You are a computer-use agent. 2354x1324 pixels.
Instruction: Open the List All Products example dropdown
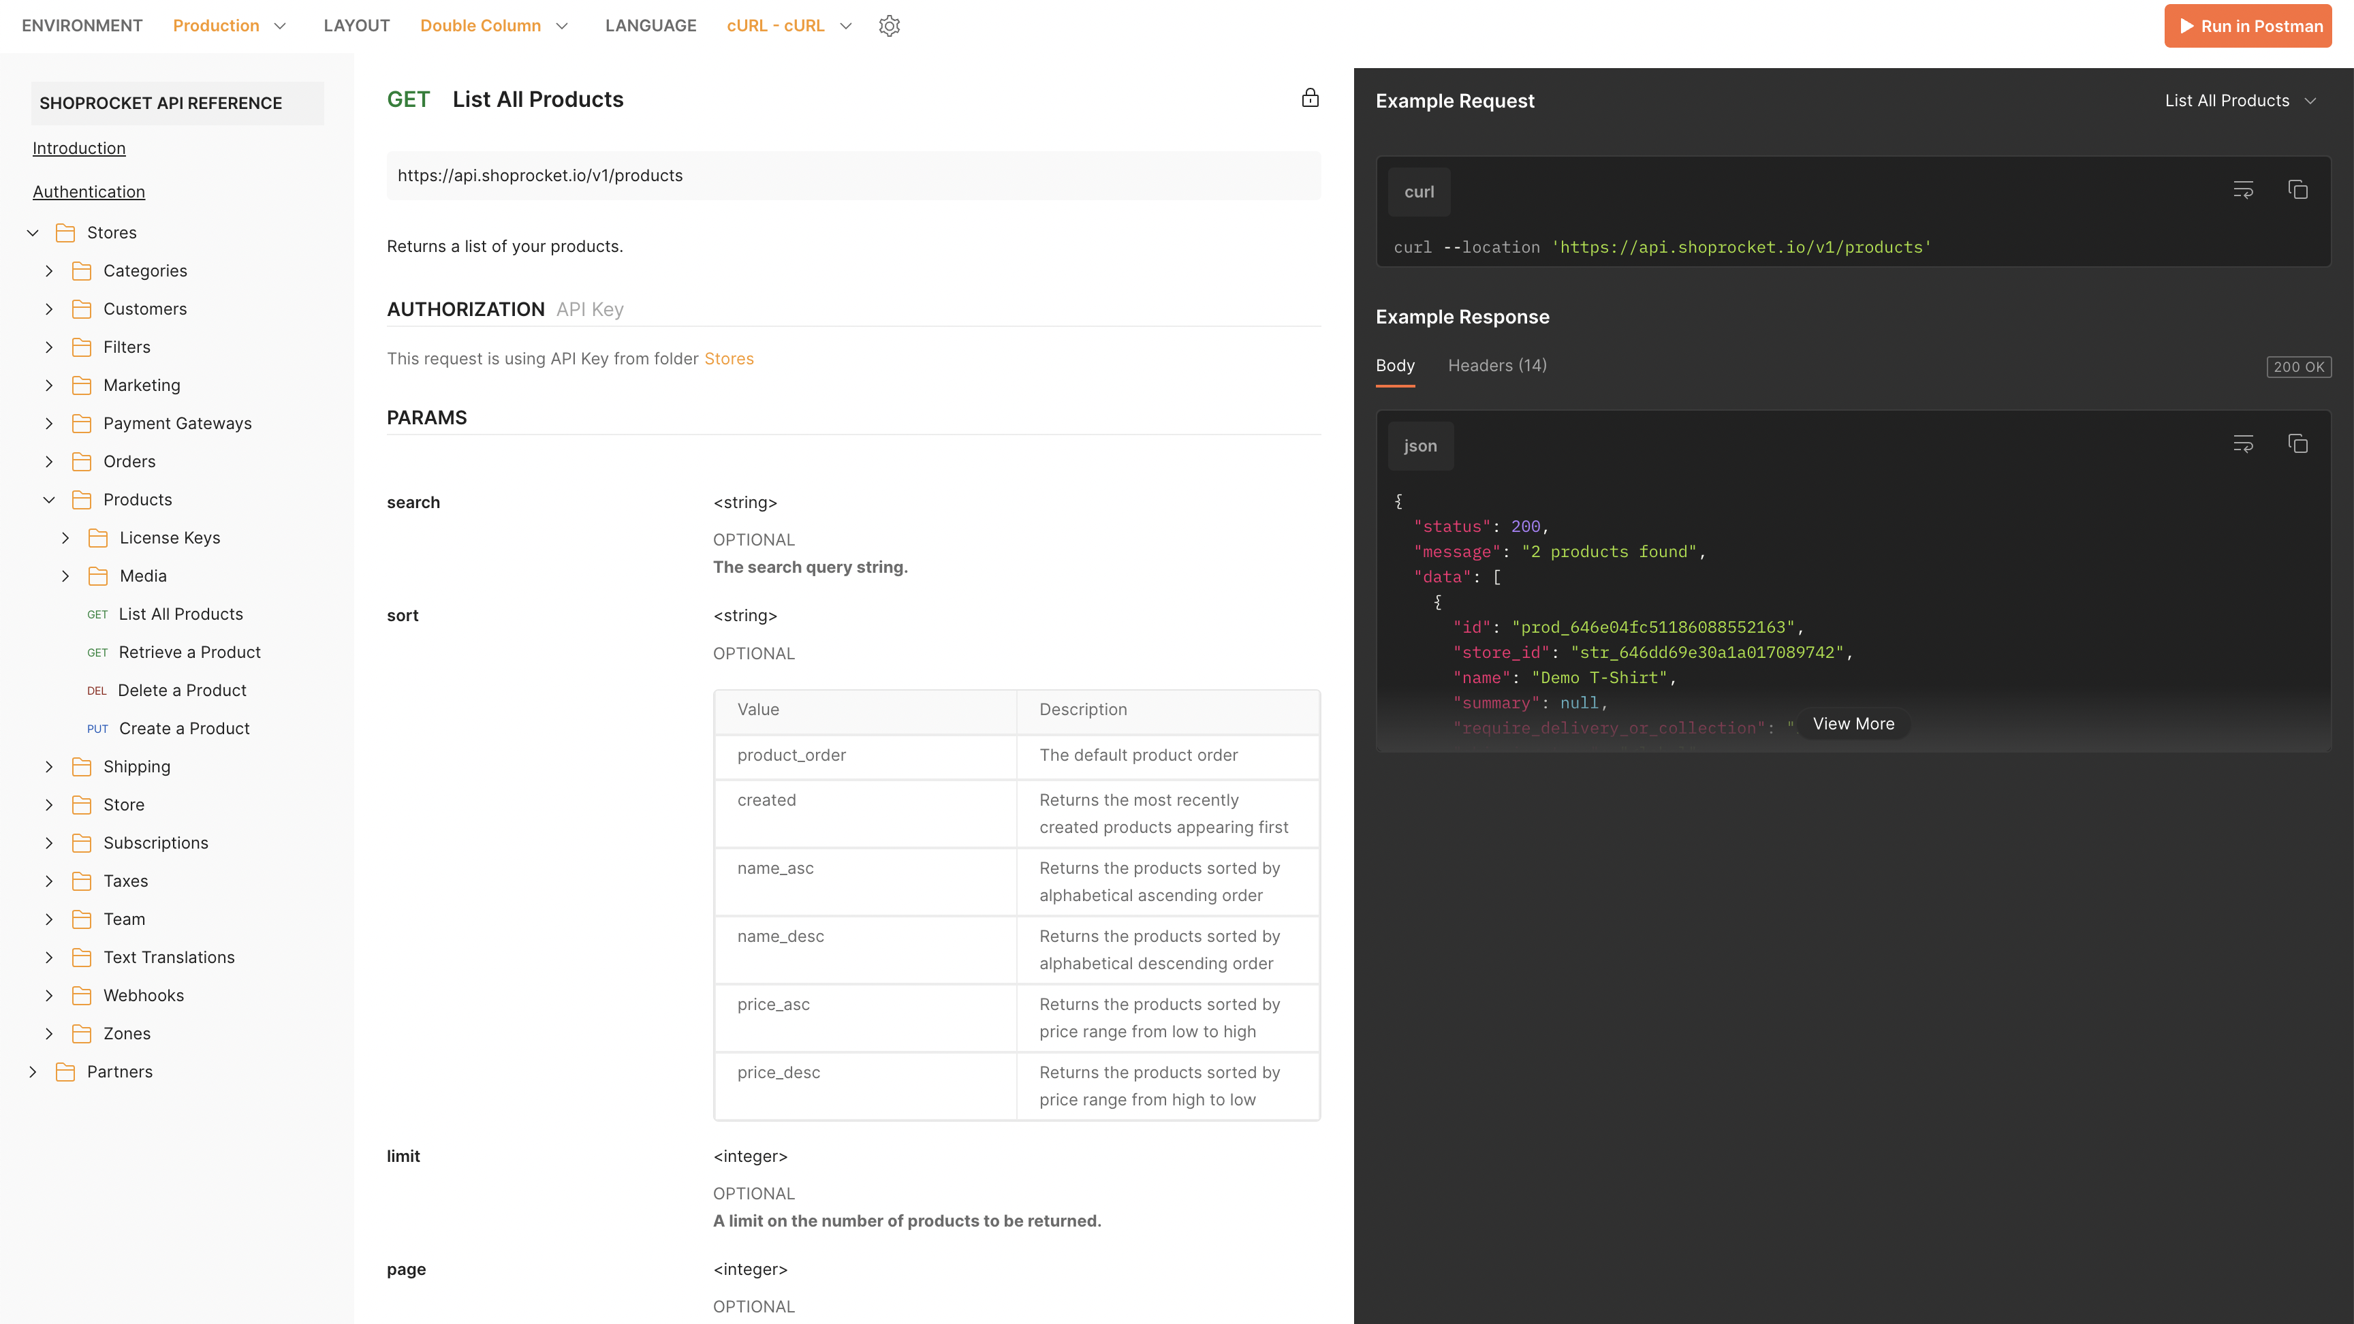(2241, 101)
